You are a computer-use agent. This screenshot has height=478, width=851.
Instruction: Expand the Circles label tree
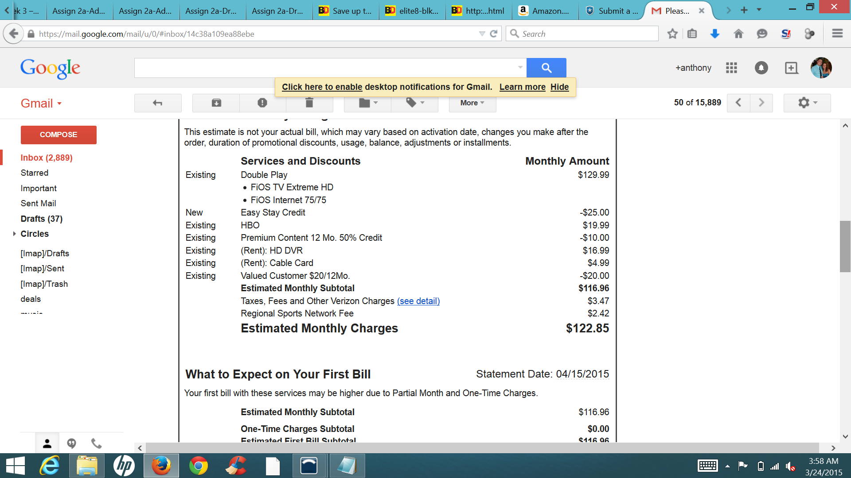(15, 234)
